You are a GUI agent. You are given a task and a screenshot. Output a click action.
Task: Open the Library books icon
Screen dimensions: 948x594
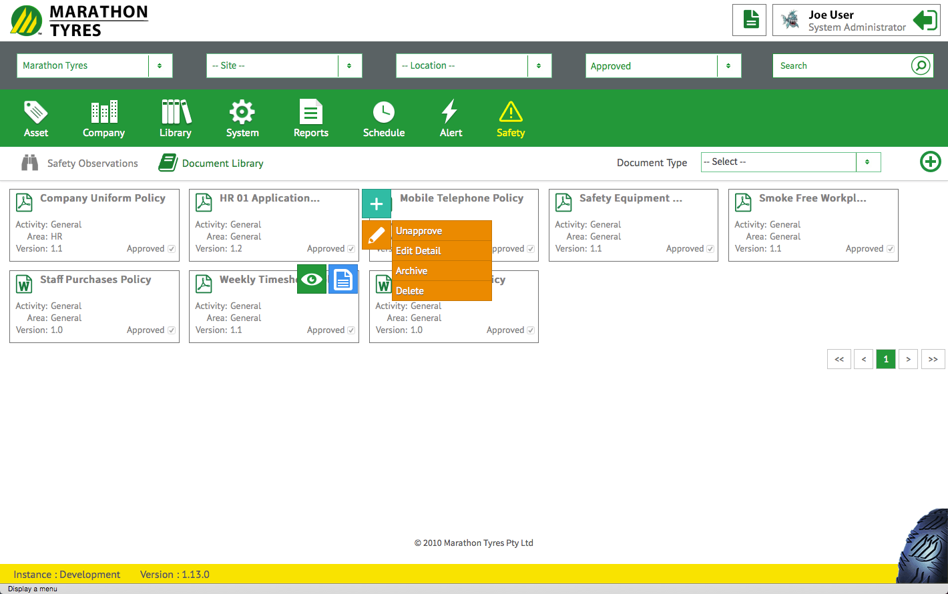(176, 112)
